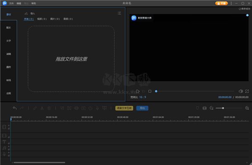This screenshot has height=165, width=252.
Task: Click the 拖放文件到这里 drop area
Action: [71, 59]
